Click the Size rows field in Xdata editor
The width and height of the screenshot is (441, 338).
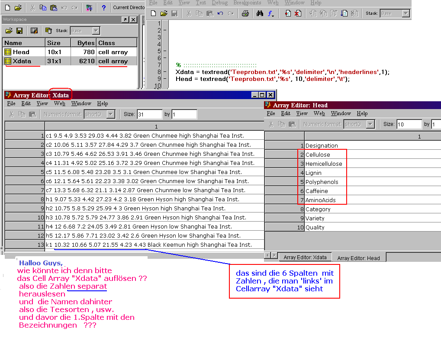[149, 114]
